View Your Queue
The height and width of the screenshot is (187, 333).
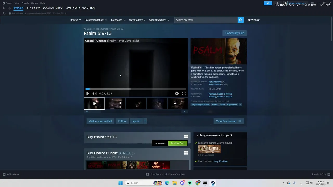pos(229,121)
